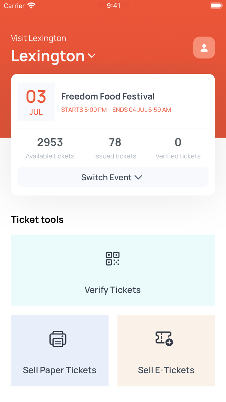Tap the QR code Verify Tickets icon
226x402 pixels.
113,259
